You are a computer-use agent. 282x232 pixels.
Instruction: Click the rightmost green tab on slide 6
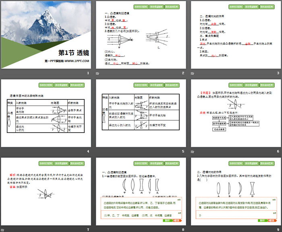(267, 85)
